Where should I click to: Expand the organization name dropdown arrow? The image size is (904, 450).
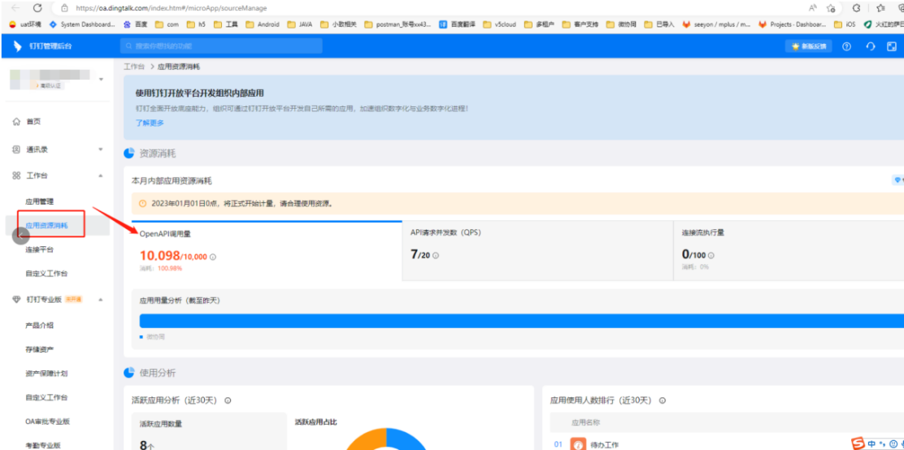click(x=101, y=79)
